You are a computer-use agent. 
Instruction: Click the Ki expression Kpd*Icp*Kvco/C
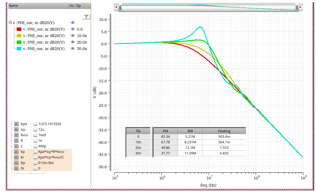click(51, 157)
